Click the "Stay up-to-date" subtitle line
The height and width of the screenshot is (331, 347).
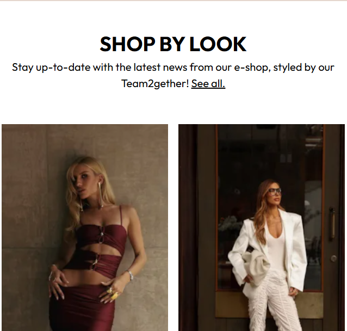coord(173,68)
